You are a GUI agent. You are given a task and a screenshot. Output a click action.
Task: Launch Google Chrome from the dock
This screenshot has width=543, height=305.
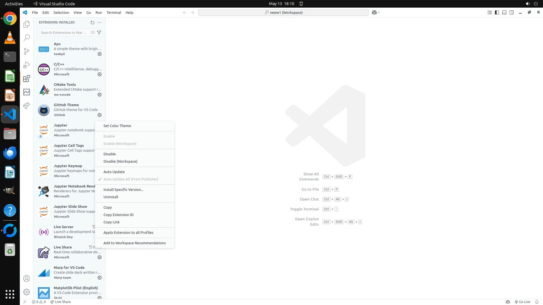pos(10,19)
